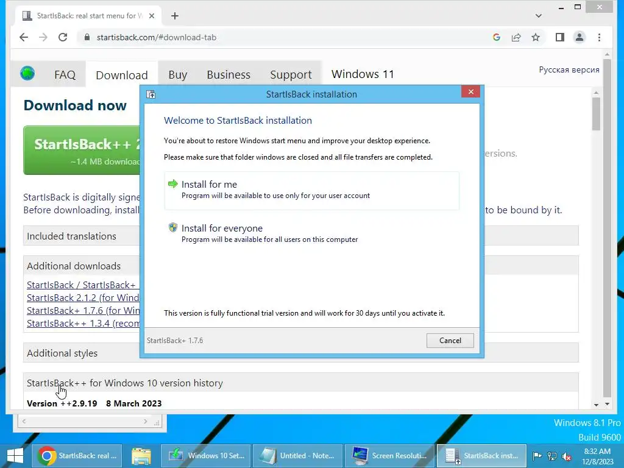Open Chrome three-dot menu
The height and width of the screenshot is (468, 624).
pyautogui.click(x=600, y=37)
